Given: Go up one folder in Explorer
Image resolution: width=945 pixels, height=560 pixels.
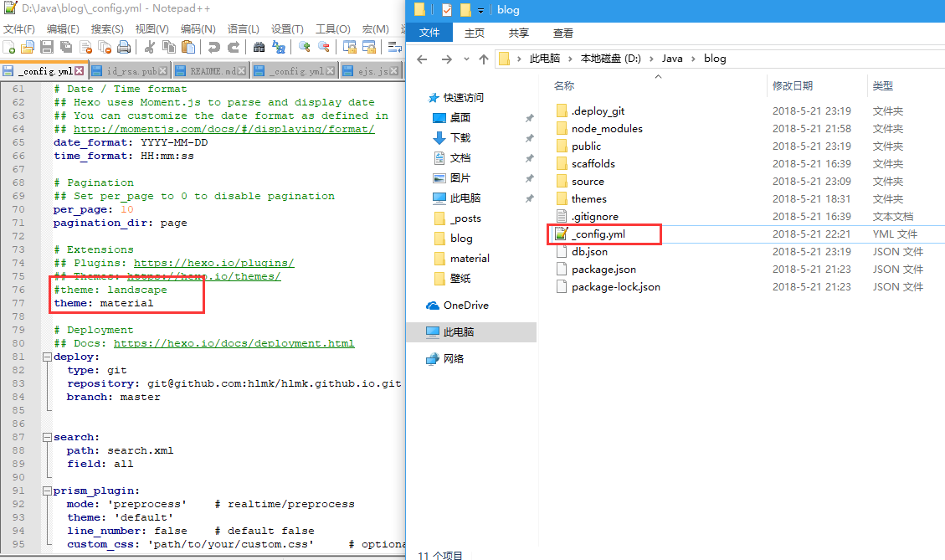Looking at the screenshot, I should pos(483,59).
